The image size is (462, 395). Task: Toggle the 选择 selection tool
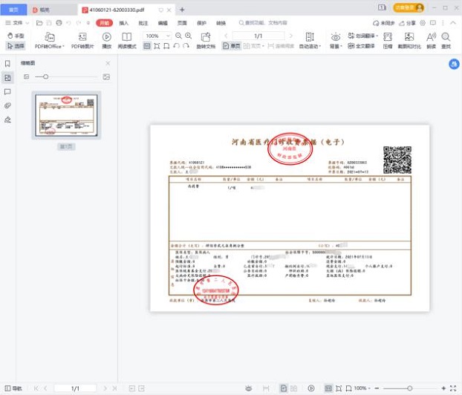(x=15, y=45)
